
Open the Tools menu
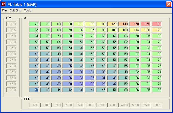28,11
